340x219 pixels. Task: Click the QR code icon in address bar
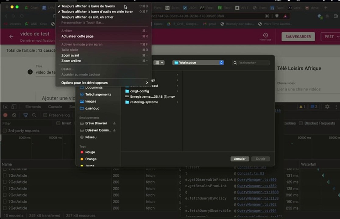pyautogui.click(x=267, y=16)
